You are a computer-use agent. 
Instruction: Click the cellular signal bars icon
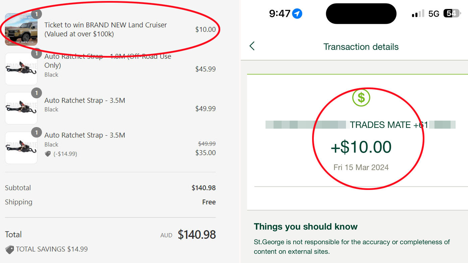pos(417,14)
